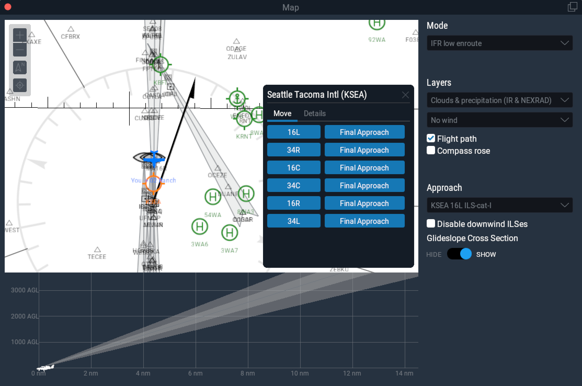Start Final Approach for runway 34R

[364, 150]
